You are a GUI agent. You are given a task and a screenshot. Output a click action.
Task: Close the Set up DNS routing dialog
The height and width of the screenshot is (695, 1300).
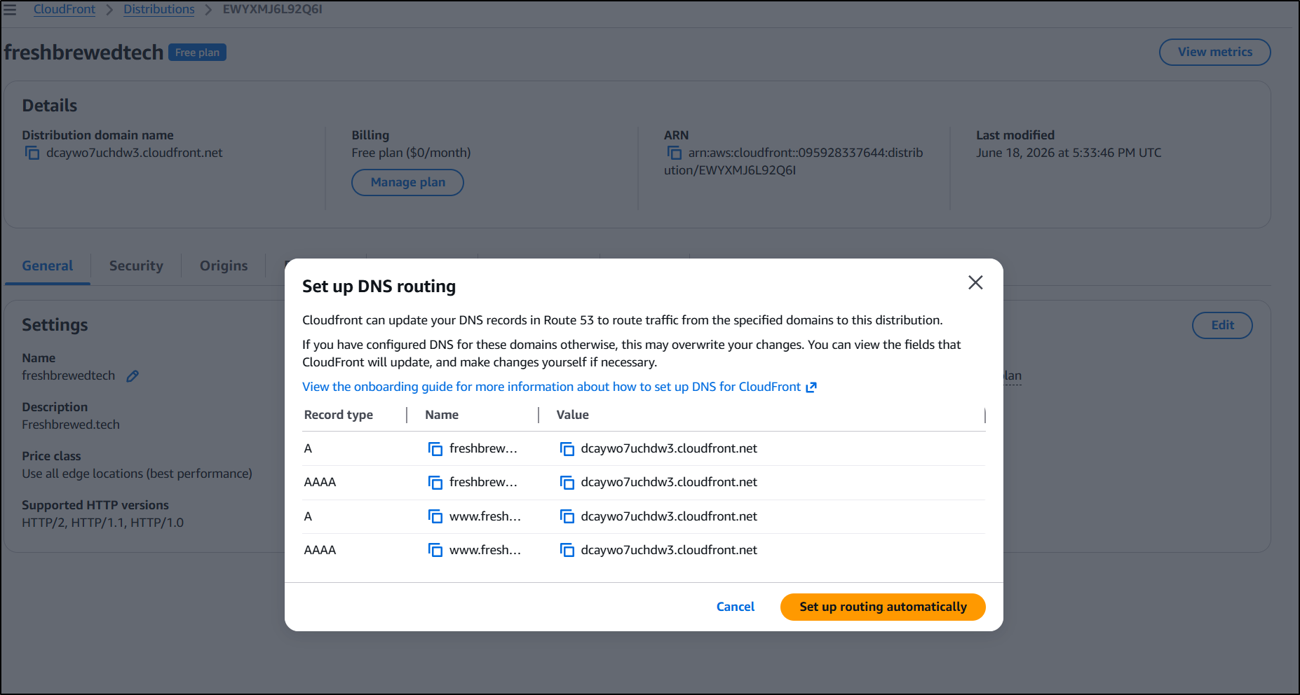[975, 282]
